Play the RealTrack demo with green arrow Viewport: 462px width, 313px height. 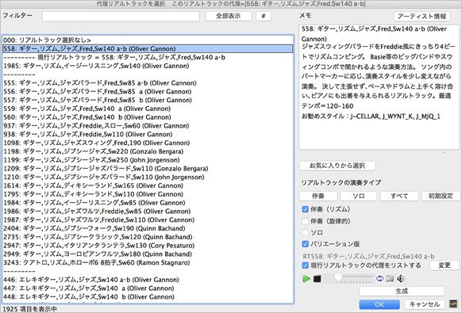306,279
